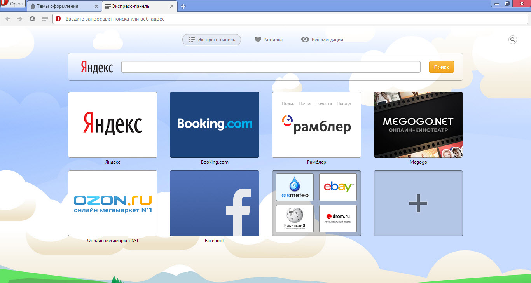Minimize the Opera window
Image resolution: width=531 pixels, height=283 pixels.
click(x=497, y=3)
